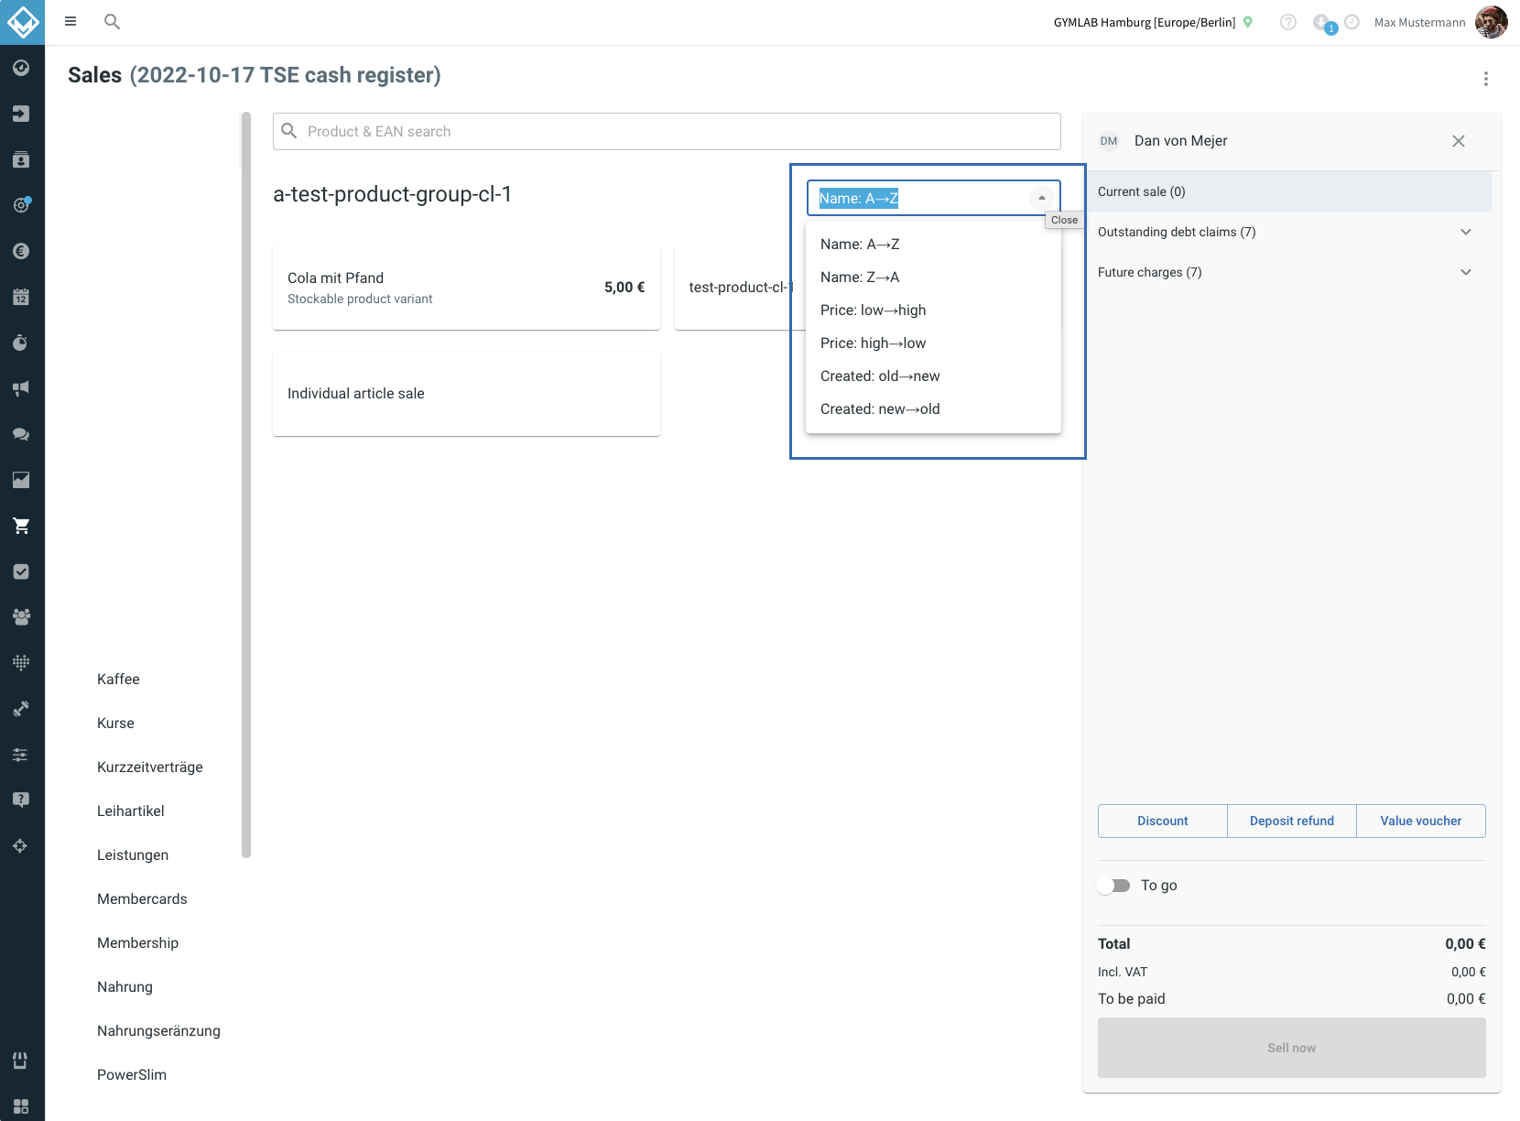Image resolution: width=1520 pixels, height=1121 pixels.
Task: Open the checkmark tasks icon in the sidebar
Action: [x=21, y=571]
